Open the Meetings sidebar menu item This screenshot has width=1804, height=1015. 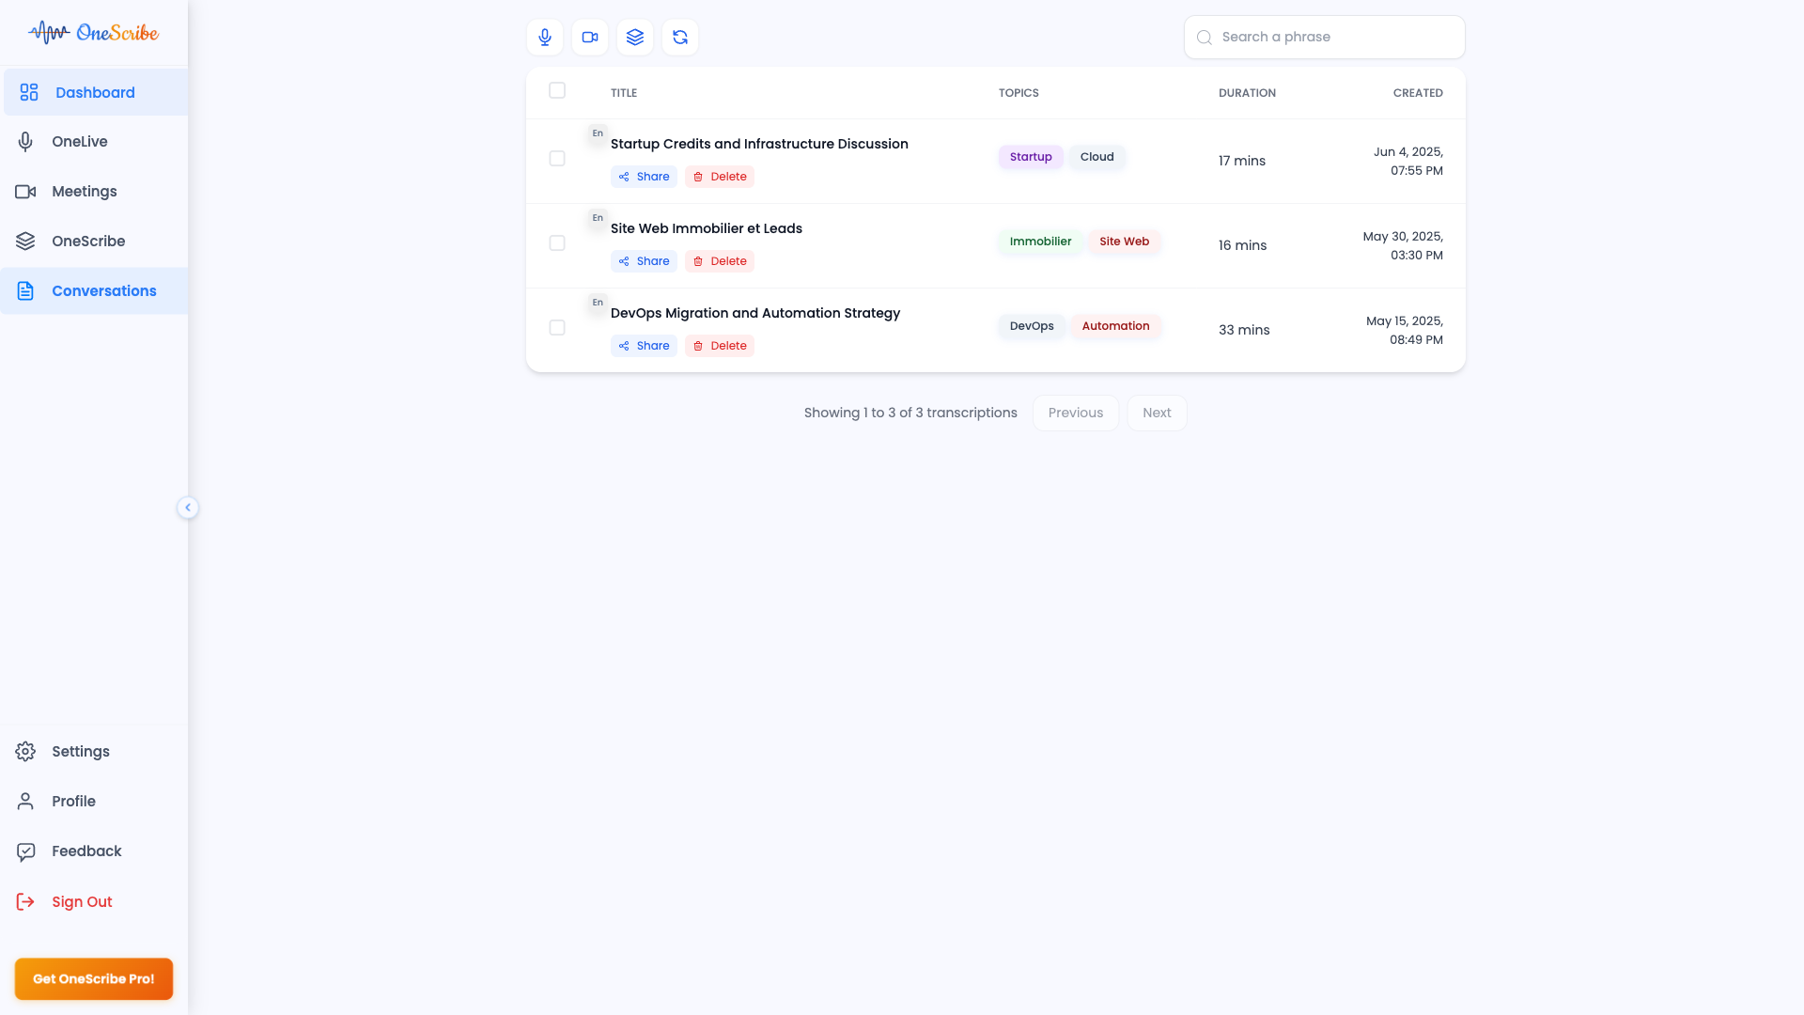pyautogui.click(x=85, y=191)
